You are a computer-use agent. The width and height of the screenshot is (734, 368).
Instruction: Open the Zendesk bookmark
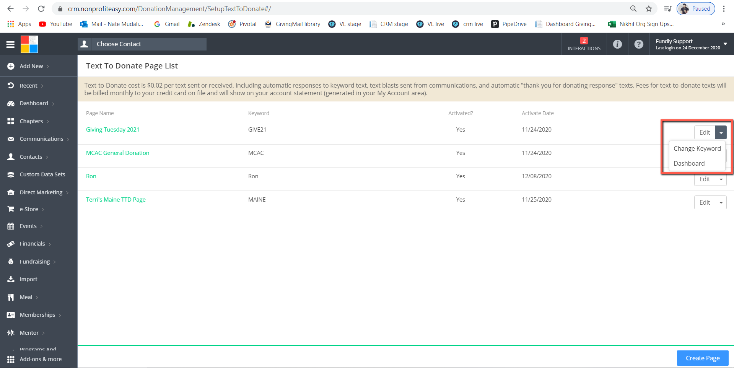click(204, 24)
